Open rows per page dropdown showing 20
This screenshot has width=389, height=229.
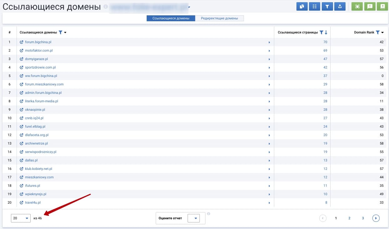pos(21,218)
